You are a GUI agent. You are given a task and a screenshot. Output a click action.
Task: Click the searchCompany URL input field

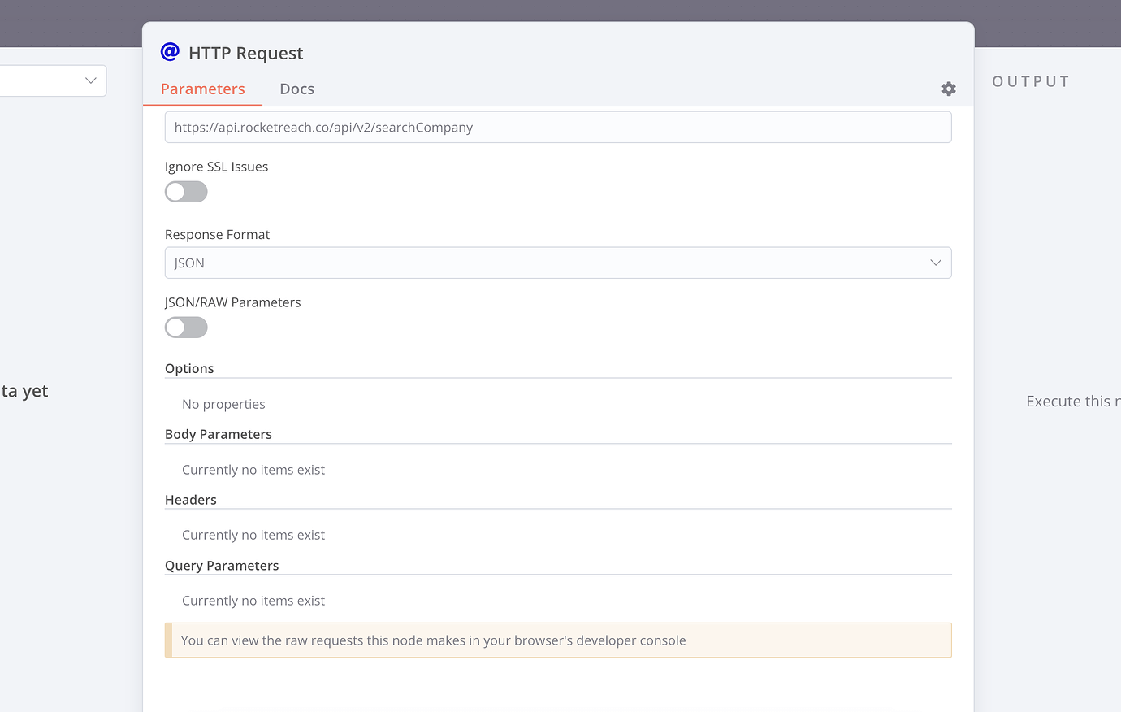tap(558, 127)
